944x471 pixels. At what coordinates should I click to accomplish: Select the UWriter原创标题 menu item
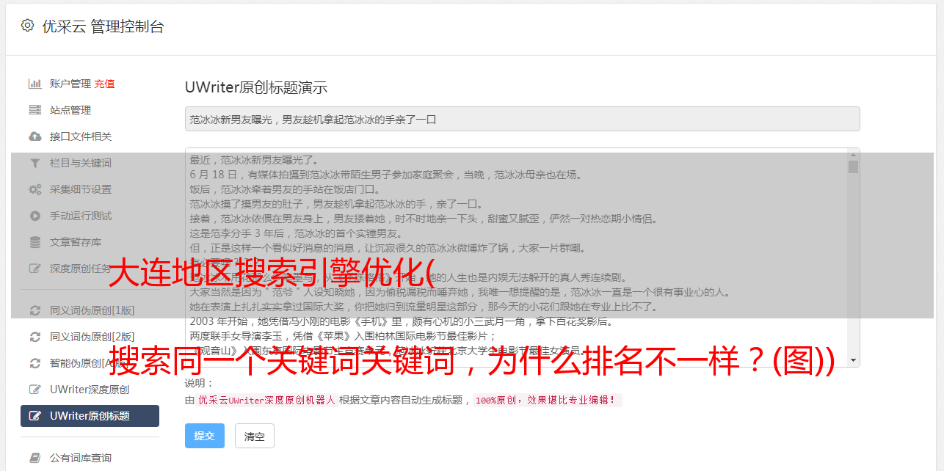tap(90, 416)
